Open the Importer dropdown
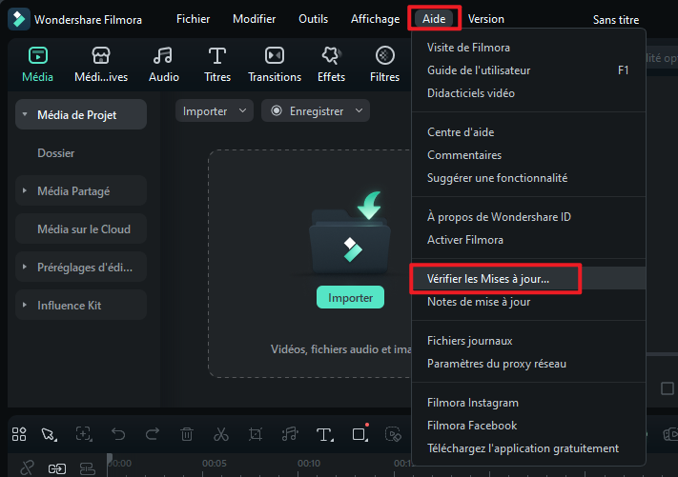678x477 pixels. [214, 111]
